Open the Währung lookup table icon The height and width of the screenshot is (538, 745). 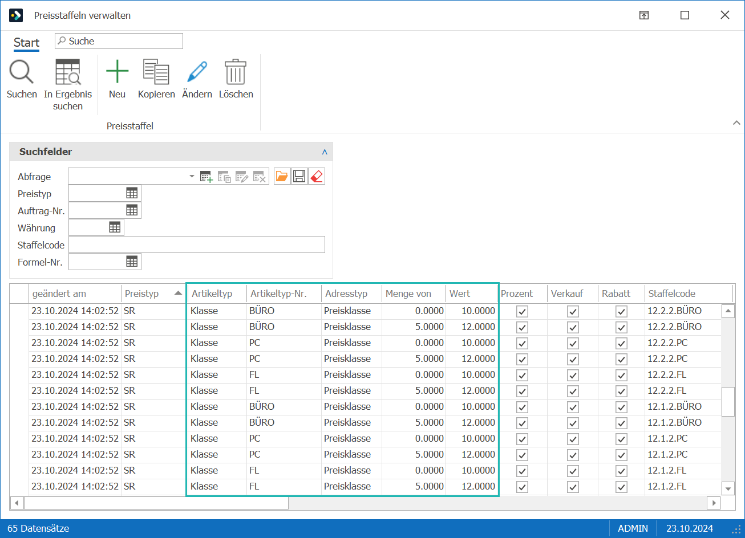(x=115, y=227)
